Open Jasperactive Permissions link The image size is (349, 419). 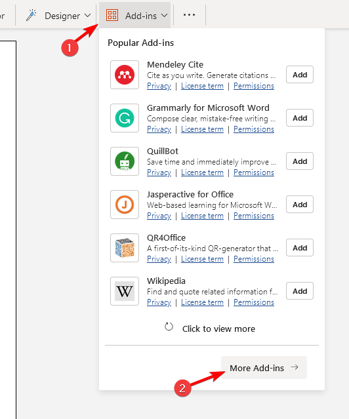(254, 216)
